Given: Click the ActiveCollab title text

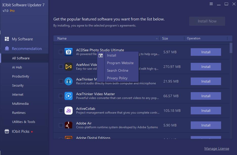Looking at the screenshot, I should point(85,109).
